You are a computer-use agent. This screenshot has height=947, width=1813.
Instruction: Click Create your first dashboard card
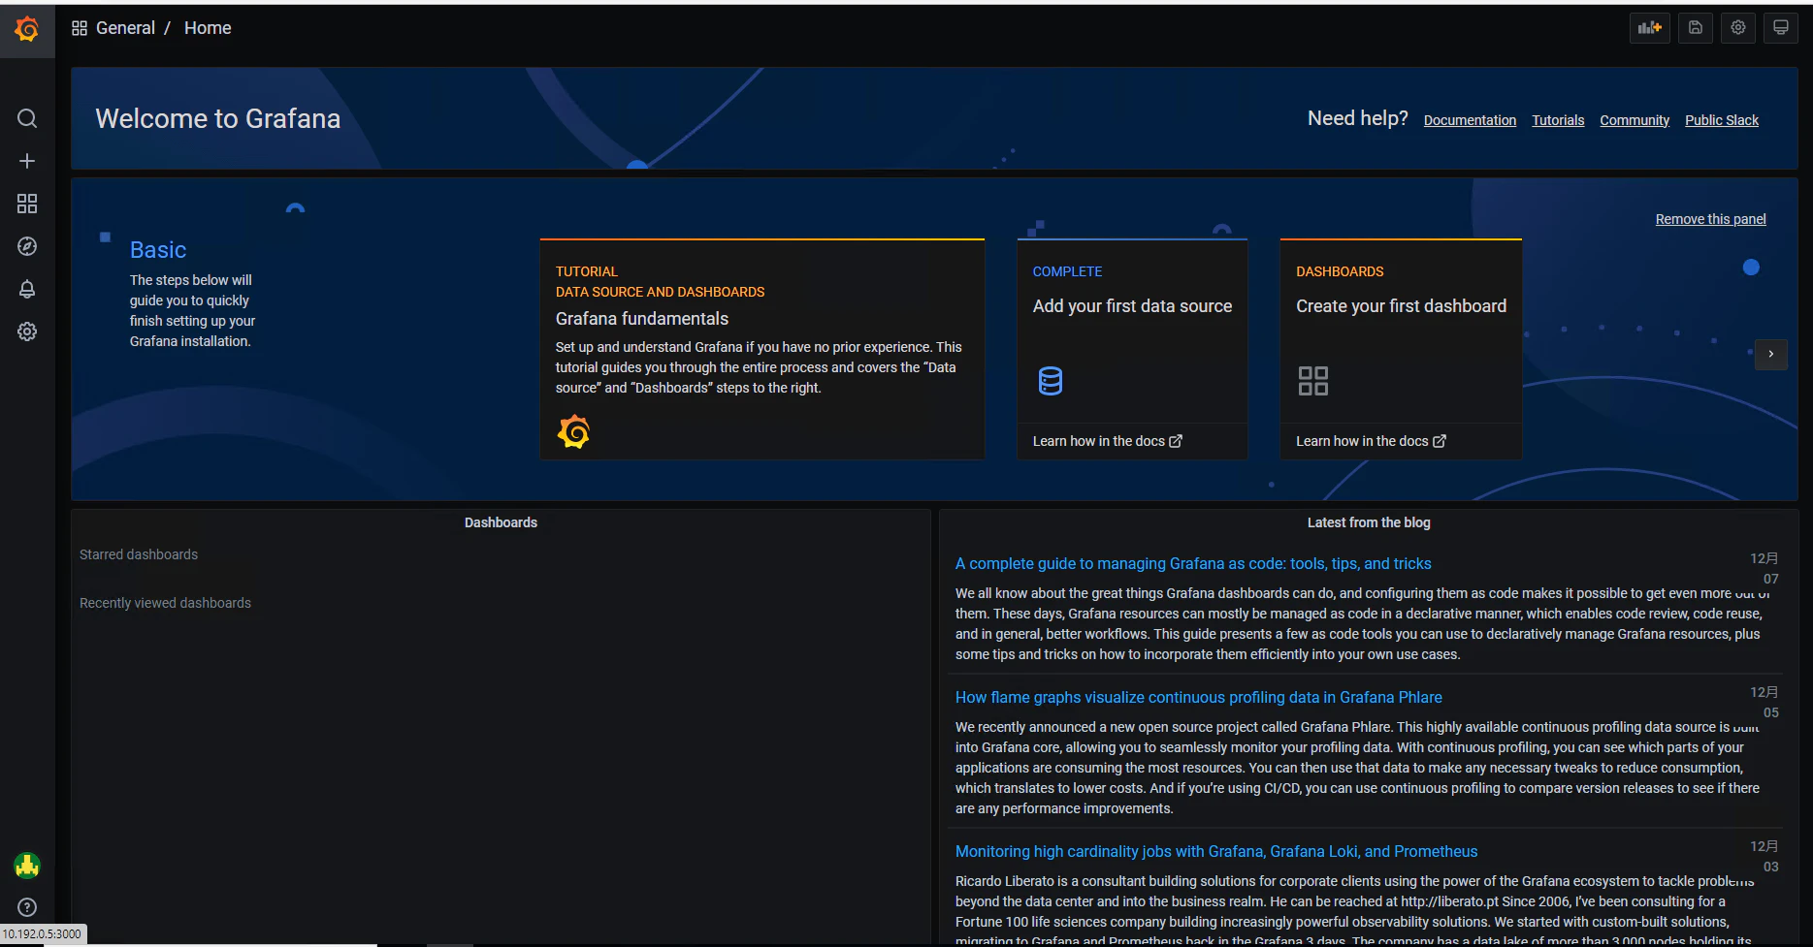(1401, 349)
